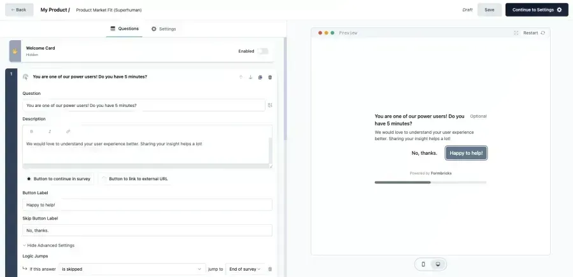Collapse Hide Advanced Settings section
Image resolution: width=573 pixels, height=277 pixels.
pyautogui.click(x=48, y=245)
